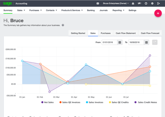
Task: Select the Sales chart tab
Action: pyautogui.click(x=93, y=33)
